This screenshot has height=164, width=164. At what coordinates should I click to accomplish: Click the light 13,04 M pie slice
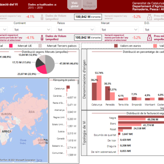click(x=43, y=59)
